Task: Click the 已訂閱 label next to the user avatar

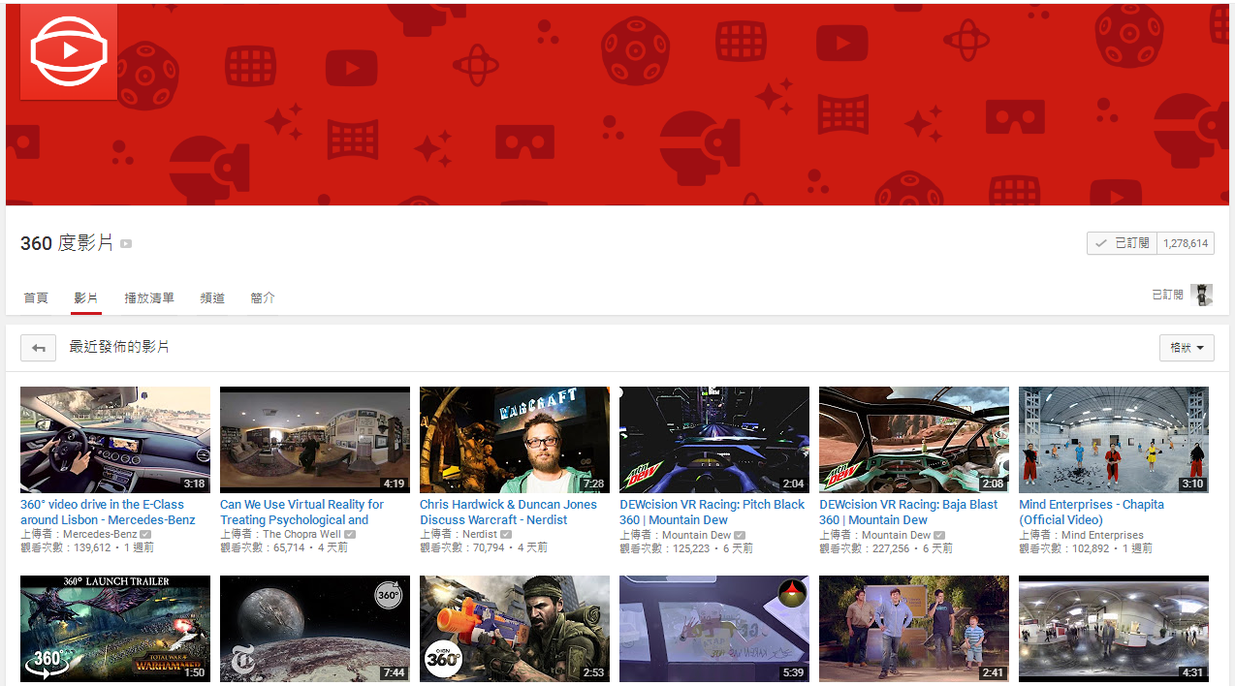Action: [x=1167, y=295]
